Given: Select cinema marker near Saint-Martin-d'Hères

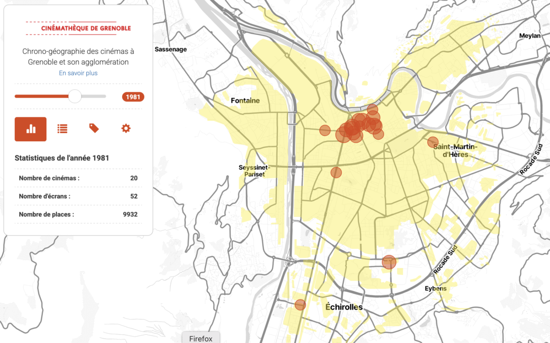Looking at the screenshot, I should tap(433, 142).
